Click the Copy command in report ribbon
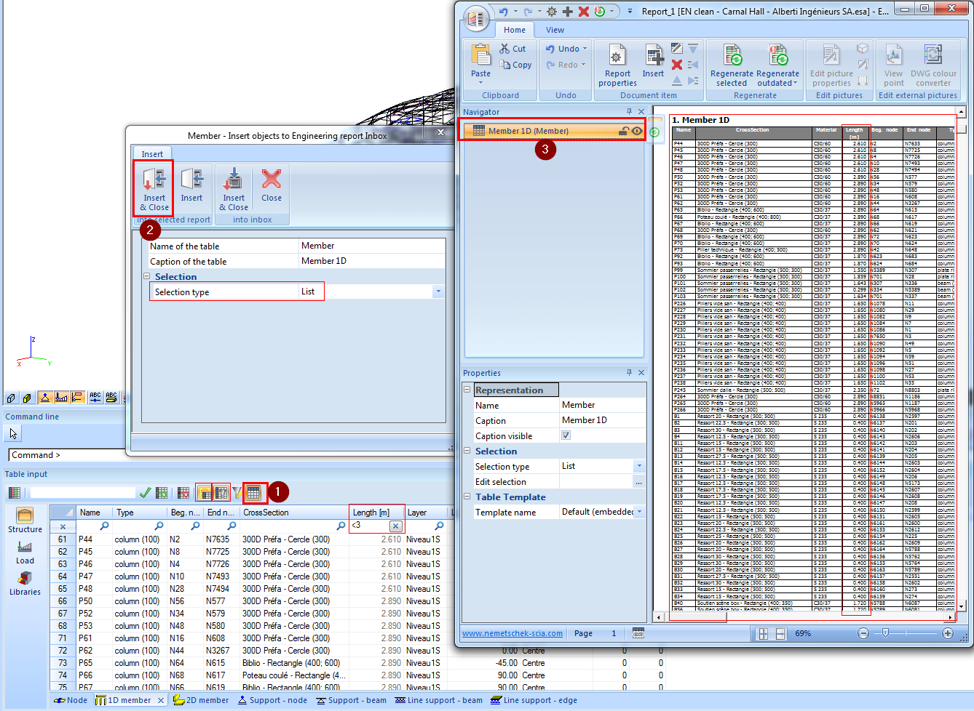This screenshot has width=974, height=711. tap(516, 65)
